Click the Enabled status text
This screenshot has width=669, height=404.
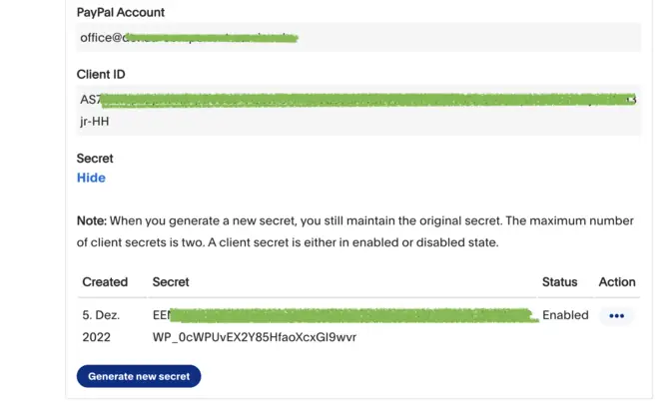coord(565,315)
